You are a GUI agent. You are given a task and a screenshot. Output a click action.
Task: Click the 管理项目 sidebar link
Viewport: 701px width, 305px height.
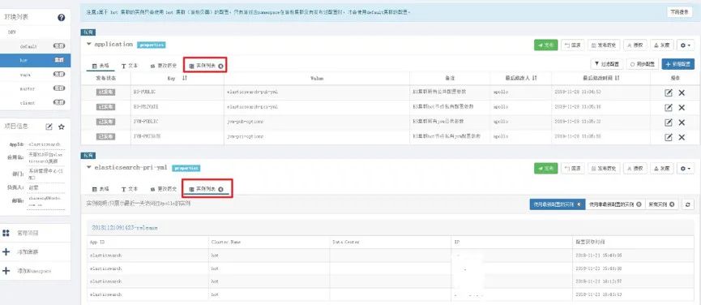[x=28, y=233]
